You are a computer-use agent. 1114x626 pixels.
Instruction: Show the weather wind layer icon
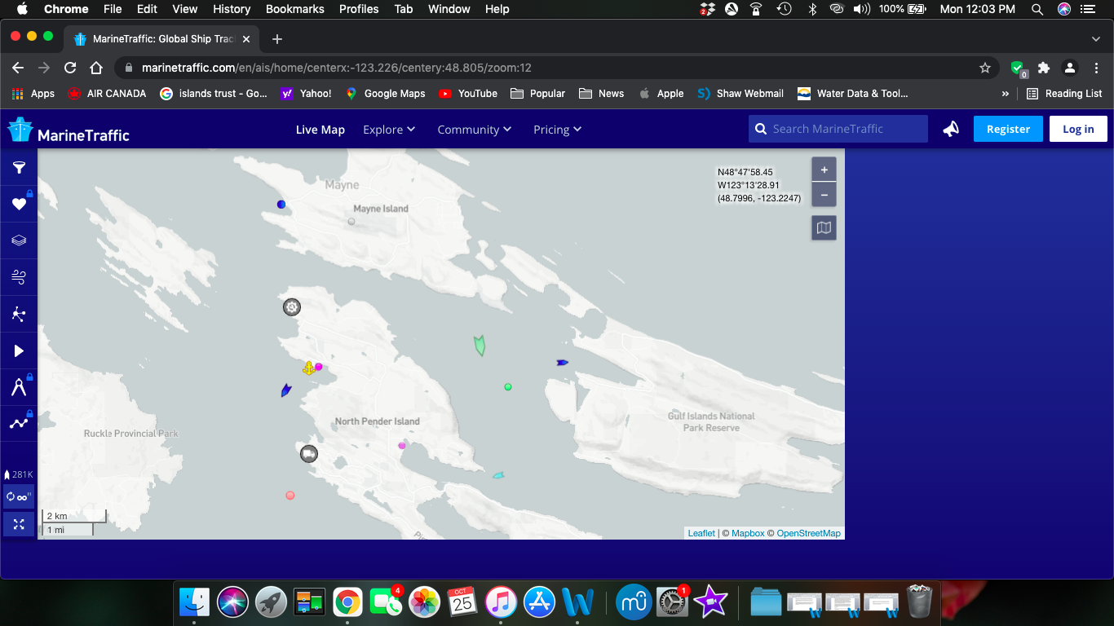coord(19,278)
